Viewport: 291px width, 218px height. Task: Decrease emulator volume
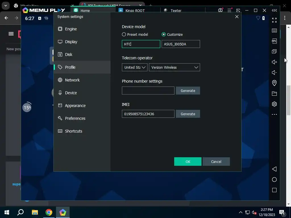[274, 72]
